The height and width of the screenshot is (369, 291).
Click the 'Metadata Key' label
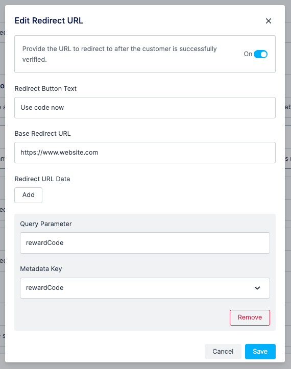tap(41, 269)
